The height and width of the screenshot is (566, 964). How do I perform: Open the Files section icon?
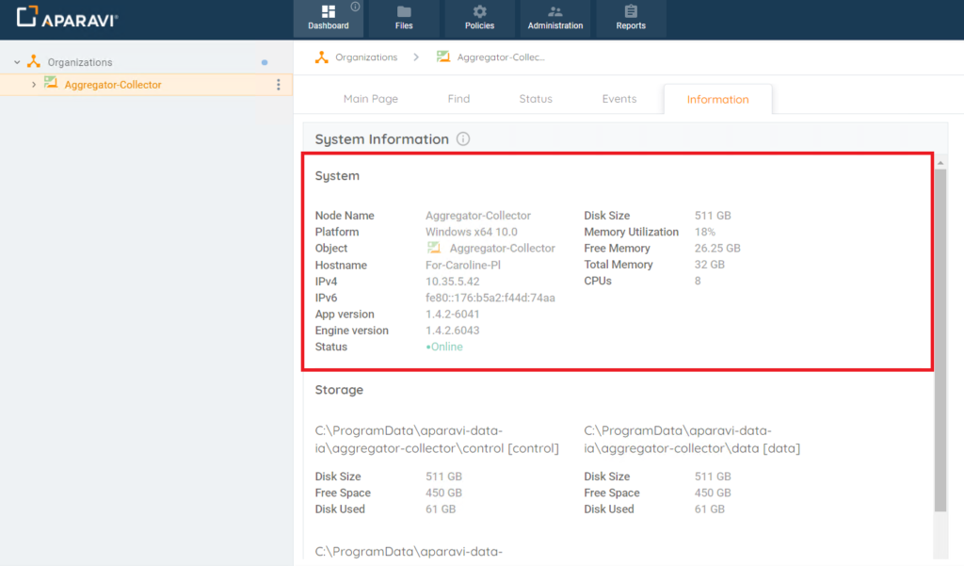pos(404,12)
